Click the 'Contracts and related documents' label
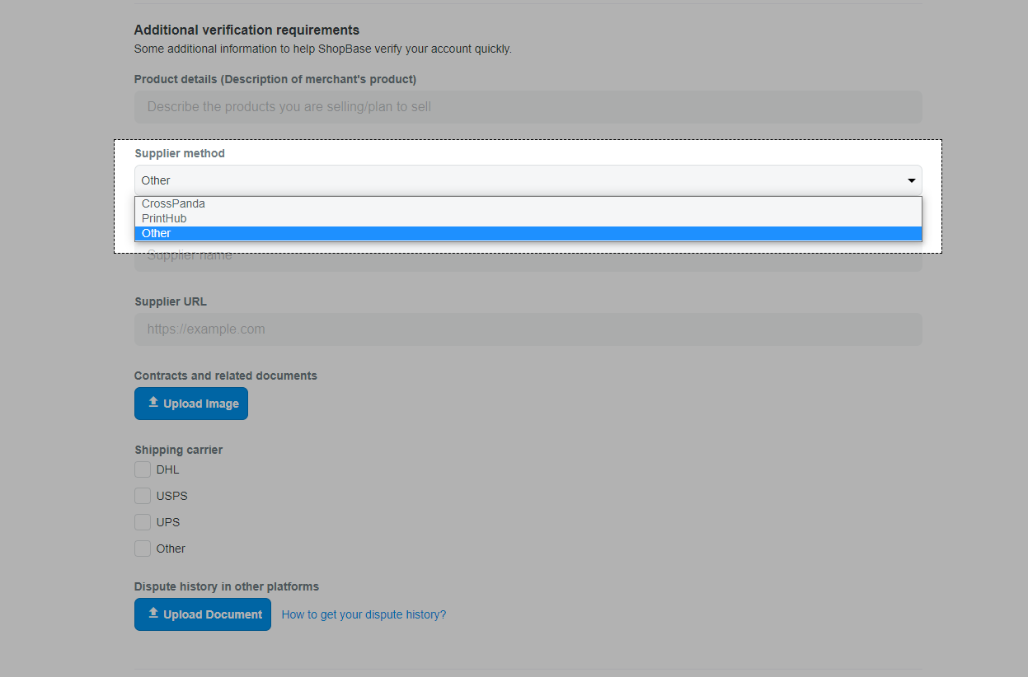1028x677 pixels. pos(225,376)
